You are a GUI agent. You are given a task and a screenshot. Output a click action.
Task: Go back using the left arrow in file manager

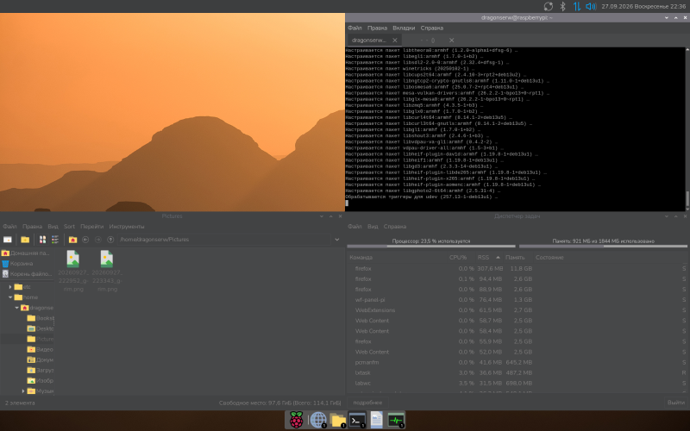pos(85,240)
